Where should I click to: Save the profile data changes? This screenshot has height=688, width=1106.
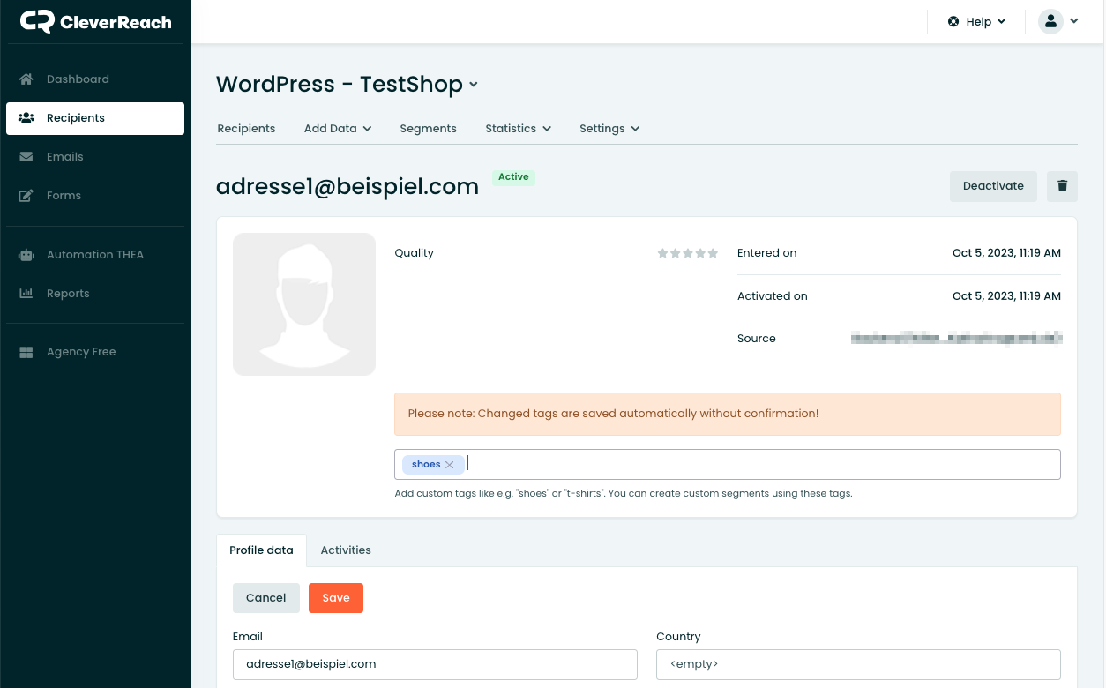point(335,597)
